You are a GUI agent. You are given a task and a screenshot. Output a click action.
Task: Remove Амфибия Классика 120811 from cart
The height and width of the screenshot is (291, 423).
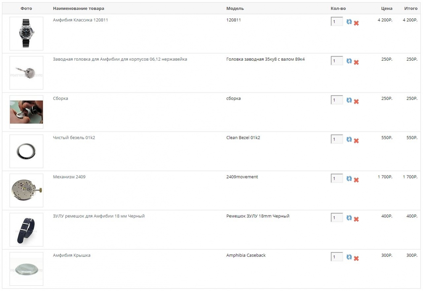click(x=356, y=23)
